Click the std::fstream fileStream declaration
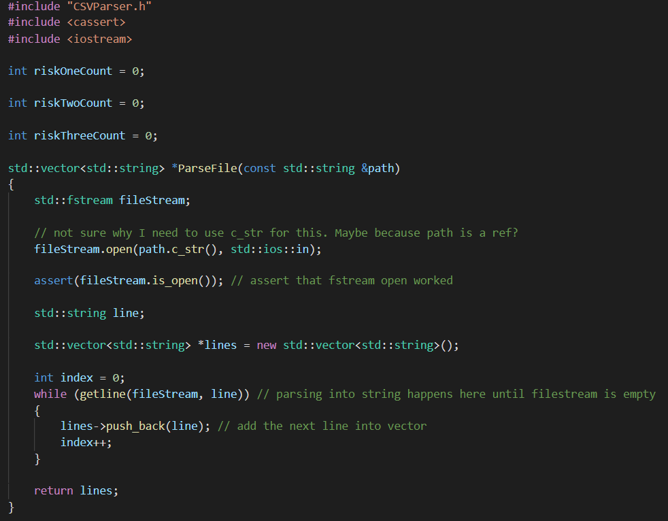 [x=112, y=200]
